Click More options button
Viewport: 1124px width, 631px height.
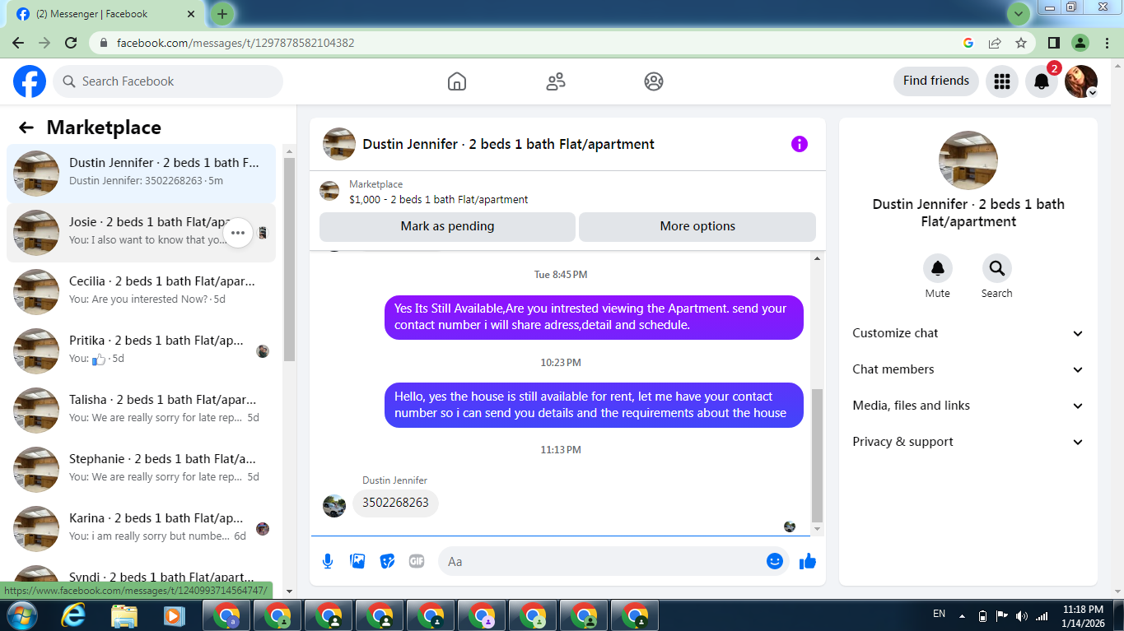click(697, 226)
